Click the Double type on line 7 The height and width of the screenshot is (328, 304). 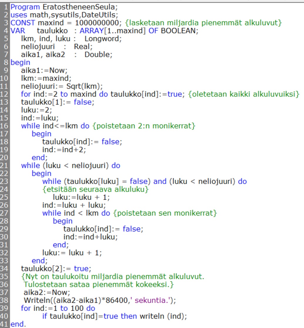pyautogui.click(x=98, y=54)
